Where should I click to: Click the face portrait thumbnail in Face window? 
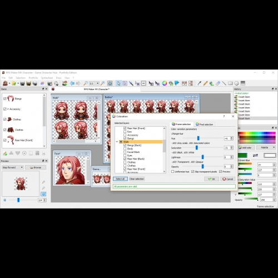(70, 170)
